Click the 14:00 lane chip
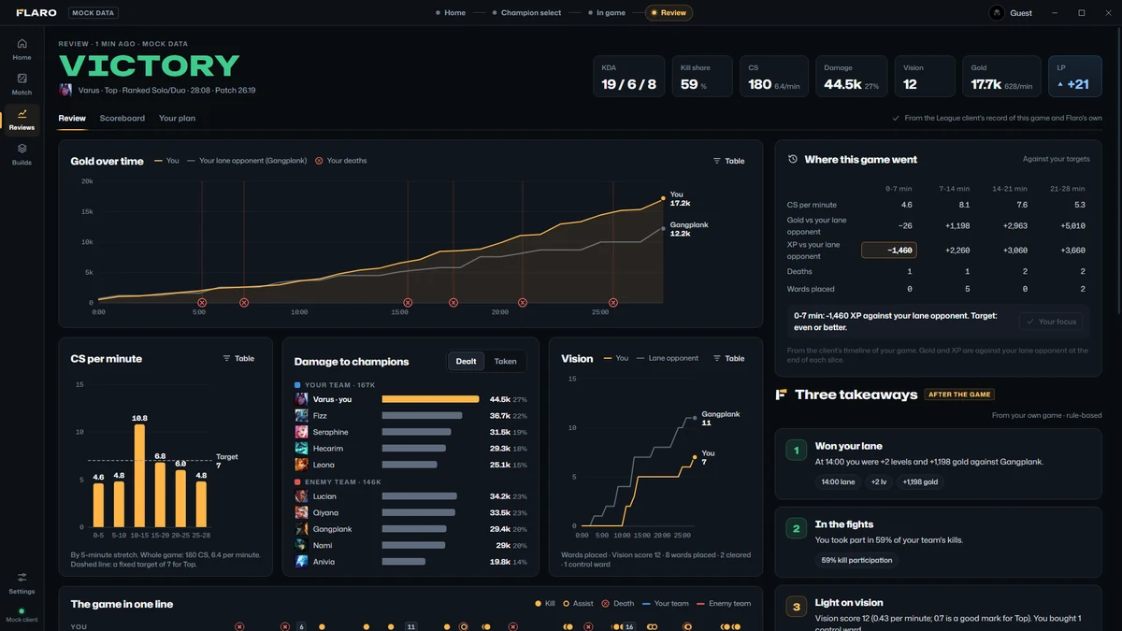The width and height of the screenshot is (1122, 631). click(838, 482)
